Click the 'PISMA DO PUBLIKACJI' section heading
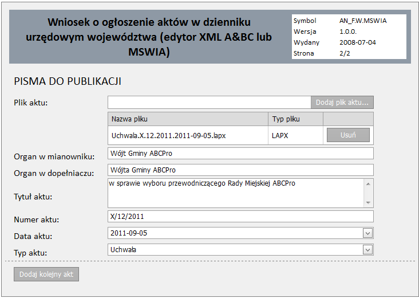The image size is (419, 298). [x=68, y=81]
